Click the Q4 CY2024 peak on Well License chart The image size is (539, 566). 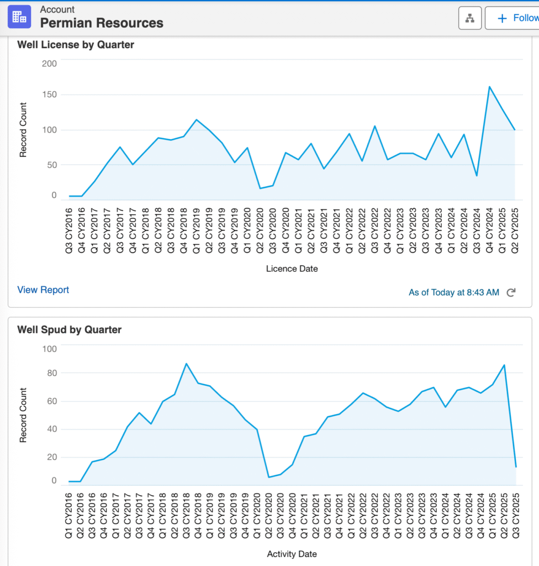tap(489, 87)
